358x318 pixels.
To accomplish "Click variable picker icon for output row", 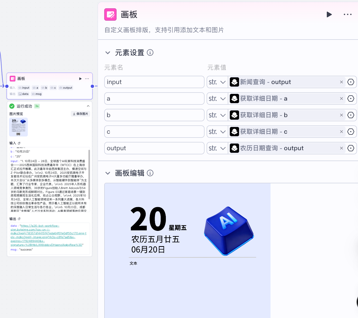I will click(351, 148).
